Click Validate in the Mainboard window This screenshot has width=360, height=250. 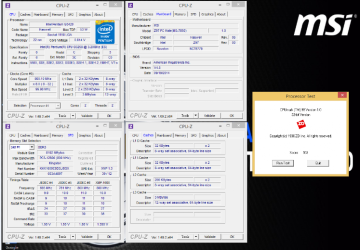click(x=209, y=115)
